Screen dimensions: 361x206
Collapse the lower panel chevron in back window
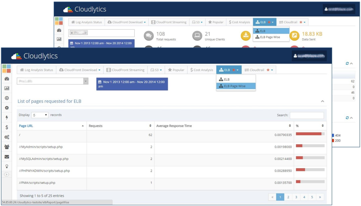351,118
